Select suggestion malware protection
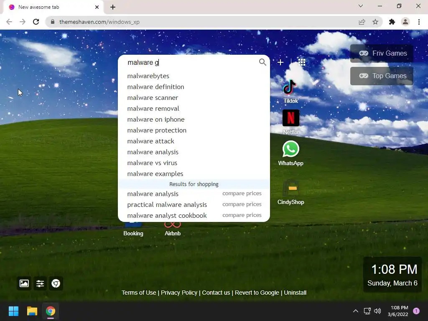Image resolution: width=428 pixels, height=321 pixels. [x=194, y=130]
